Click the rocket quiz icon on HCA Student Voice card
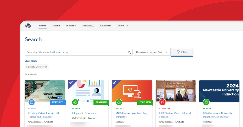 [x=162, y=102]
